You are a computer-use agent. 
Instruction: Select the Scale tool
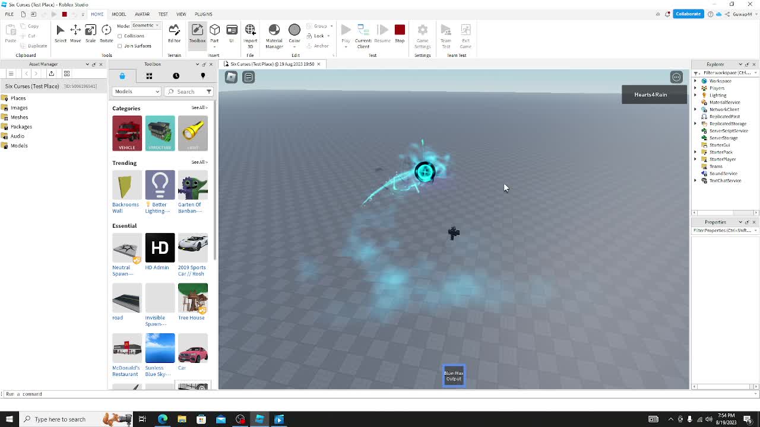(90, 34)
